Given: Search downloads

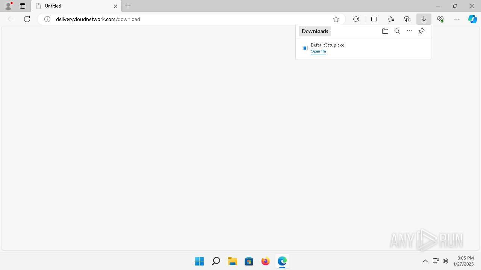Looking at the screenshot, I should (397, 31).
